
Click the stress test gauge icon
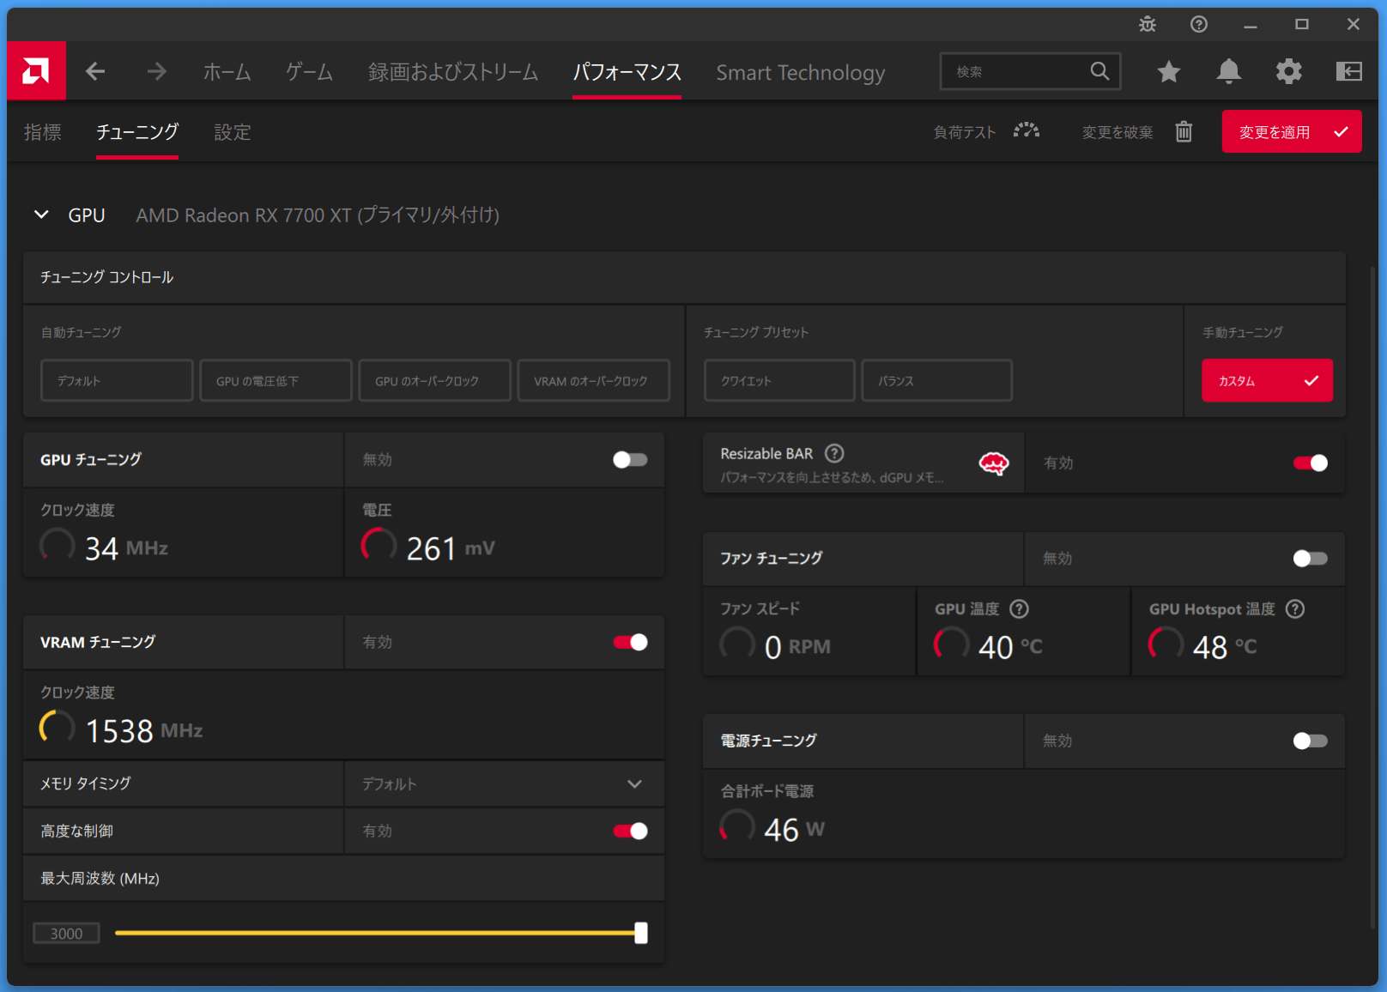(1027, 131)
